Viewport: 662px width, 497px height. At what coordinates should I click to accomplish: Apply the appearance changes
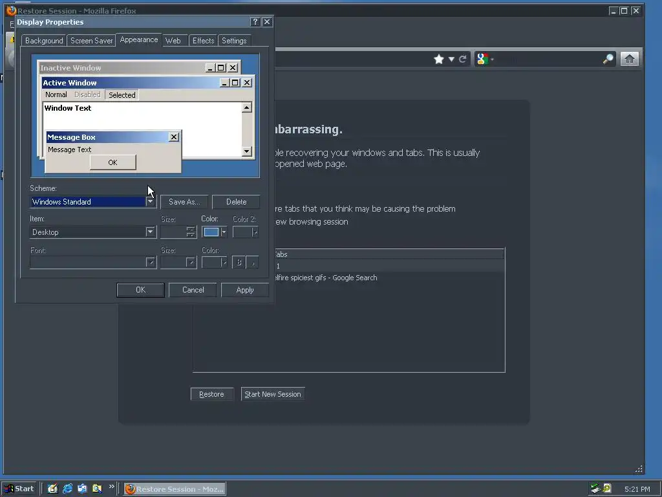pyautogui.click(x=245, y=290)
